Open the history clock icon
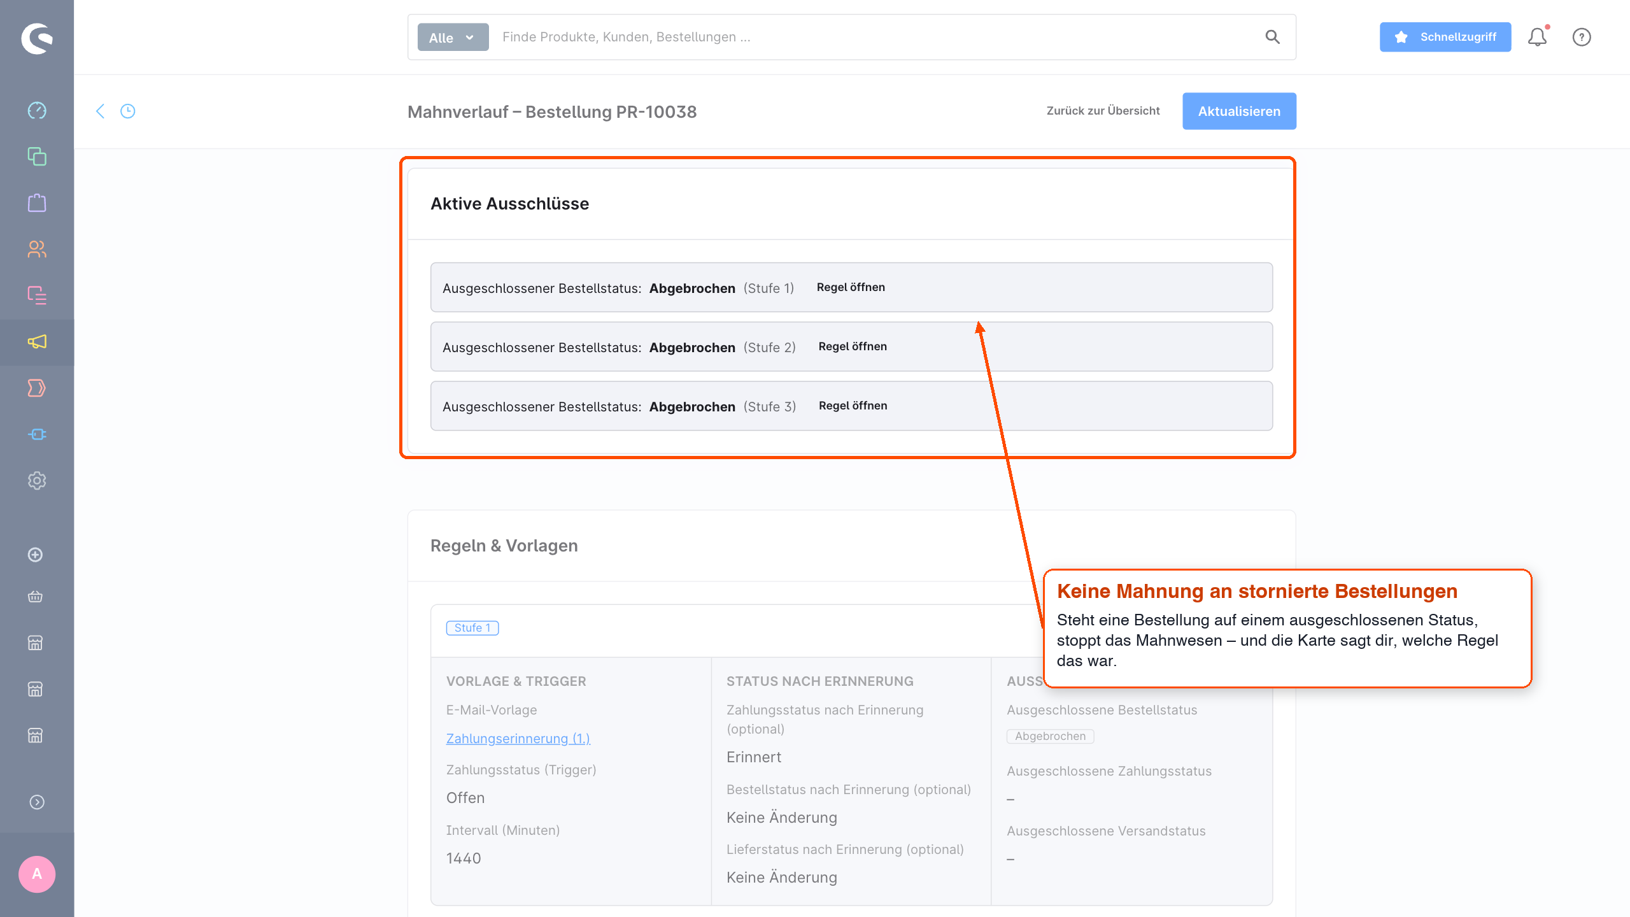The image size is (1630, 917). [128, 111]
